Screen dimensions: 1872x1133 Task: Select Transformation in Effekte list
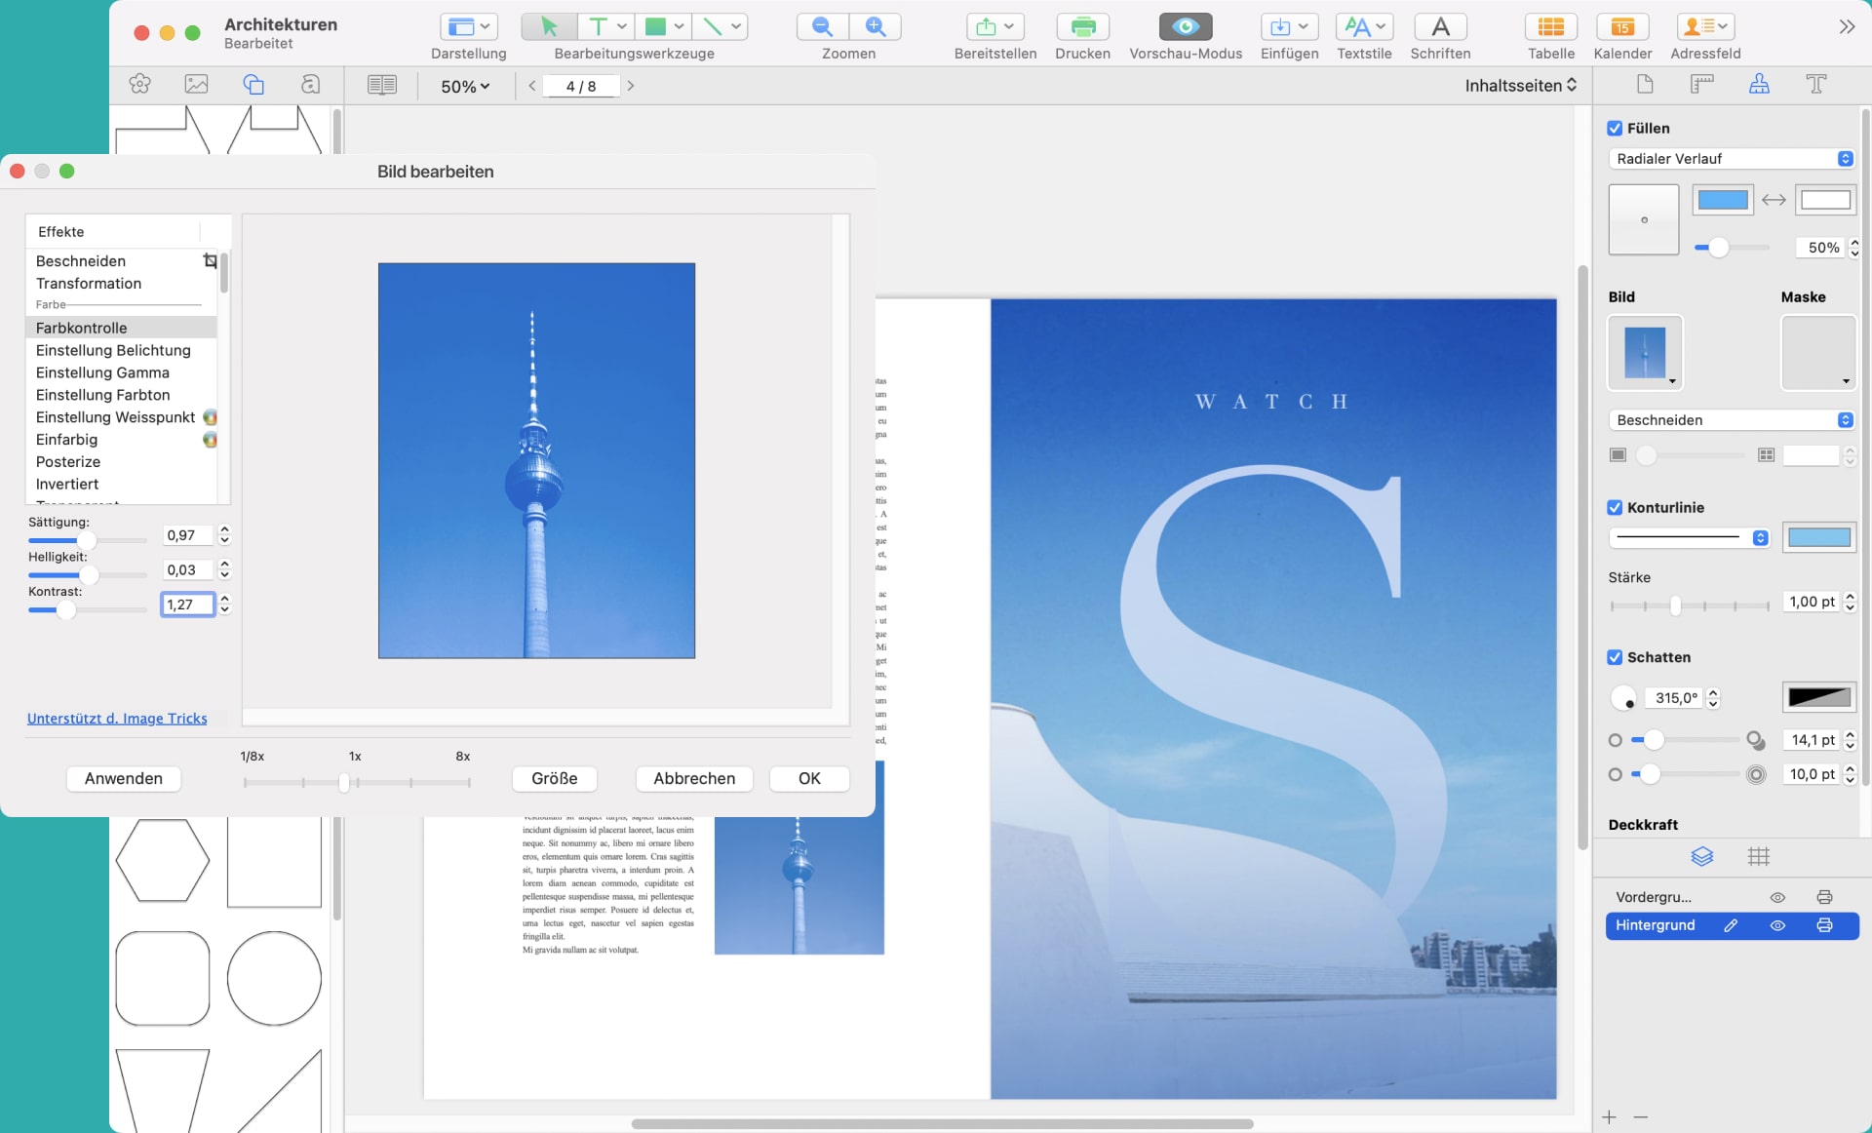click(89, 283)
